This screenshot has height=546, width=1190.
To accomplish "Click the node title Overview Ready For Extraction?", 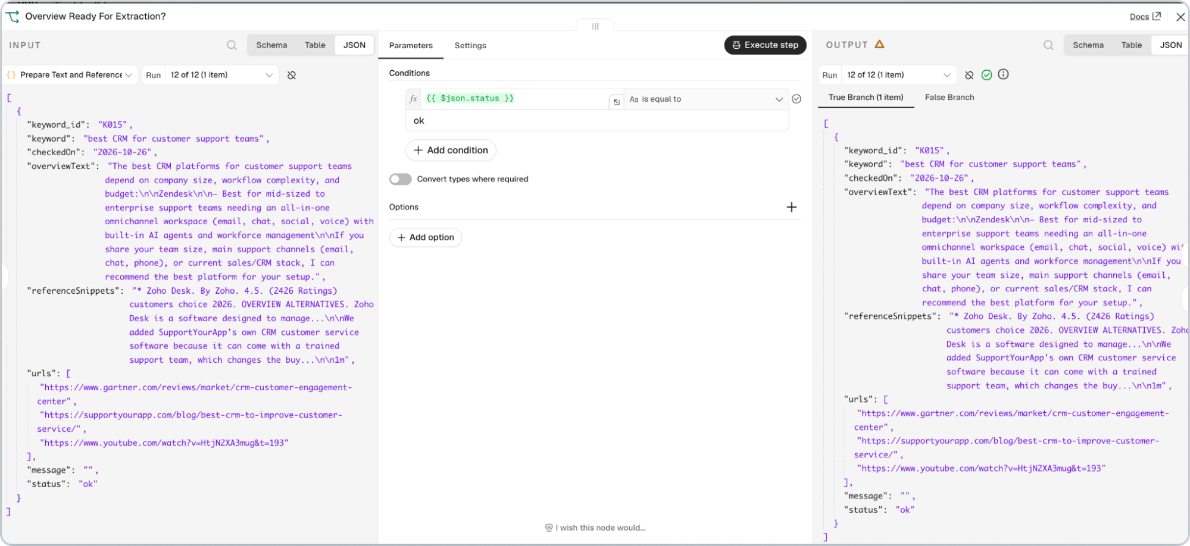I will tap(95, 16).
